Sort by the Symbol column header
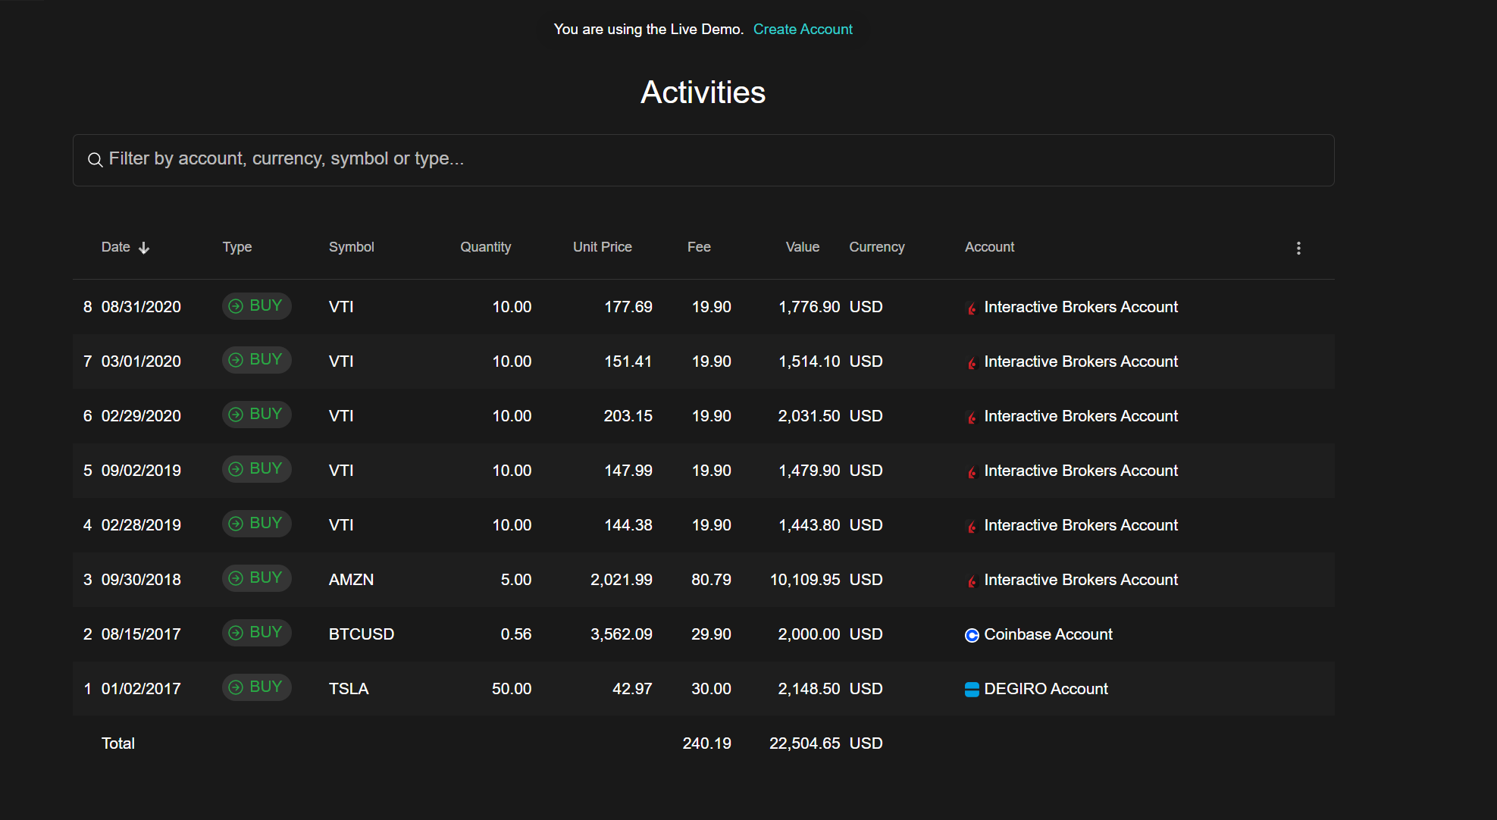 (x=351, y=247)
